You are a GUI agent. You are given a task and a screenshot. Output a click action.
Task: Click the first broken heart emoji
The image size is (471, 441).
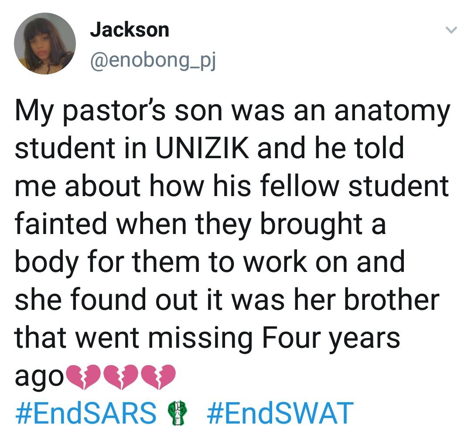coord(82,376)
